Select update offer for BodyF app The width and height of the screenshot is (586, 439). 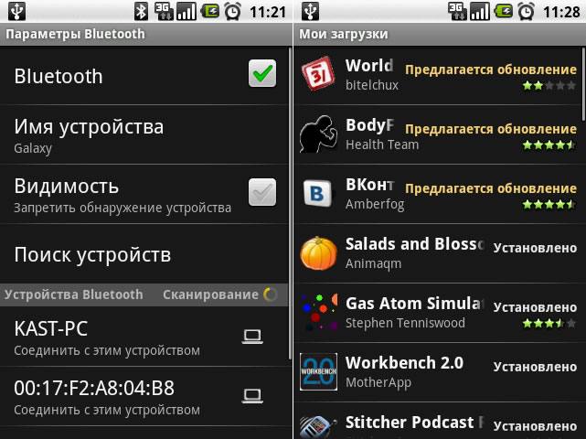491,129
